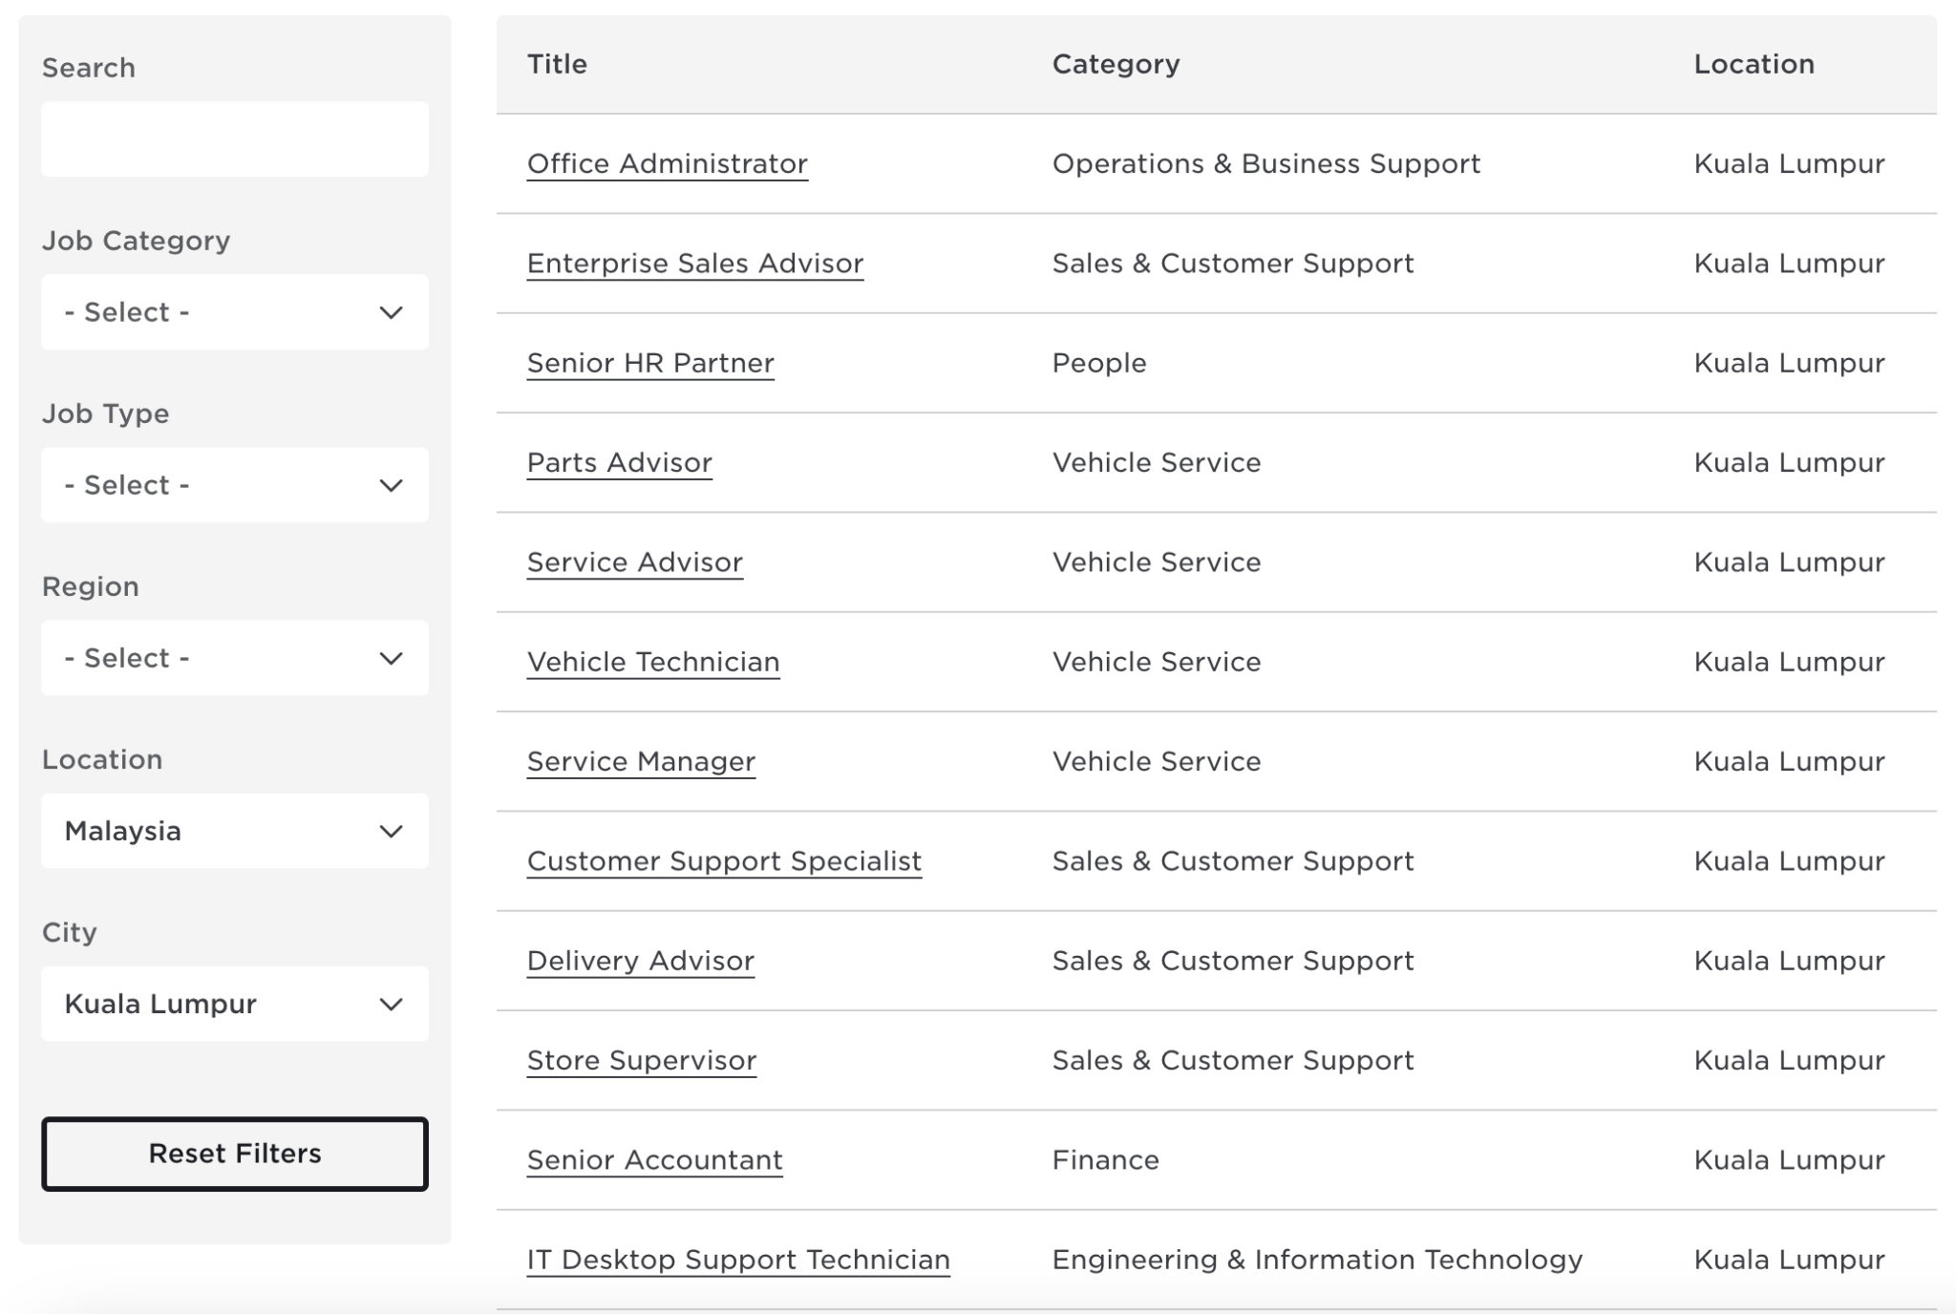
Task: Open the Job Category dropdown
Action: click(x=234, y=312)
